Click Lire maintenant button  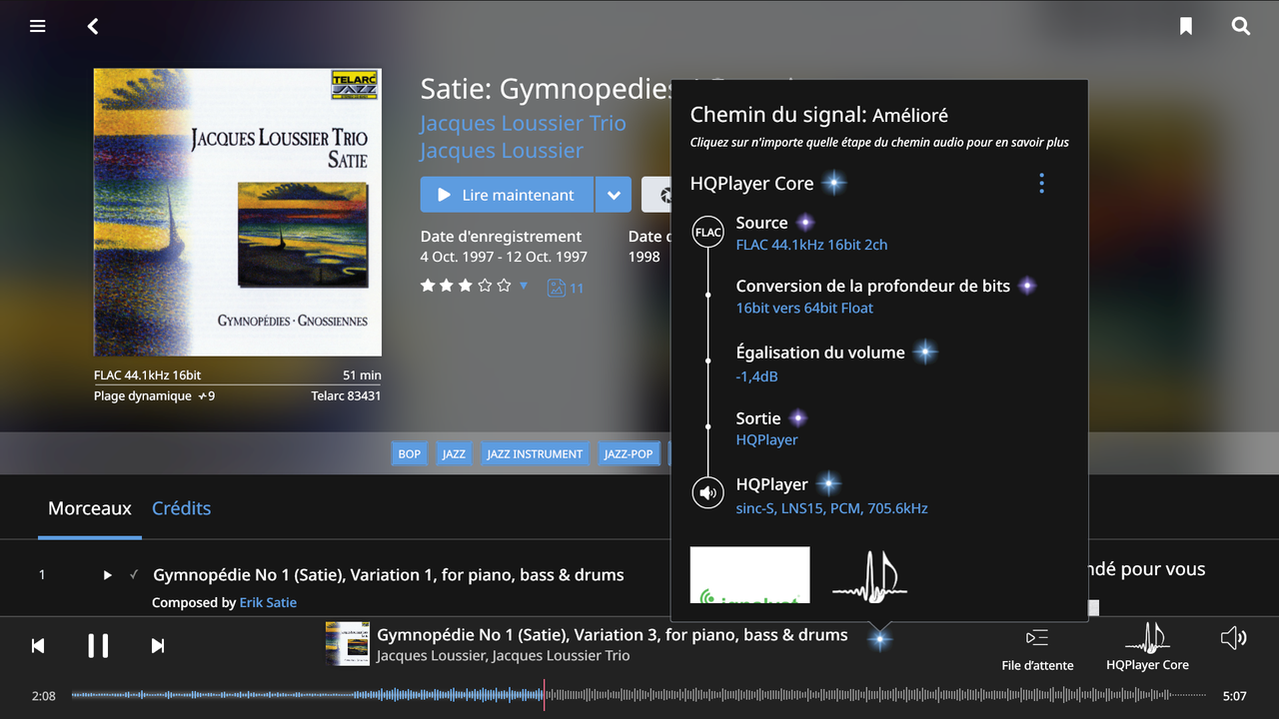click(507, 195)
